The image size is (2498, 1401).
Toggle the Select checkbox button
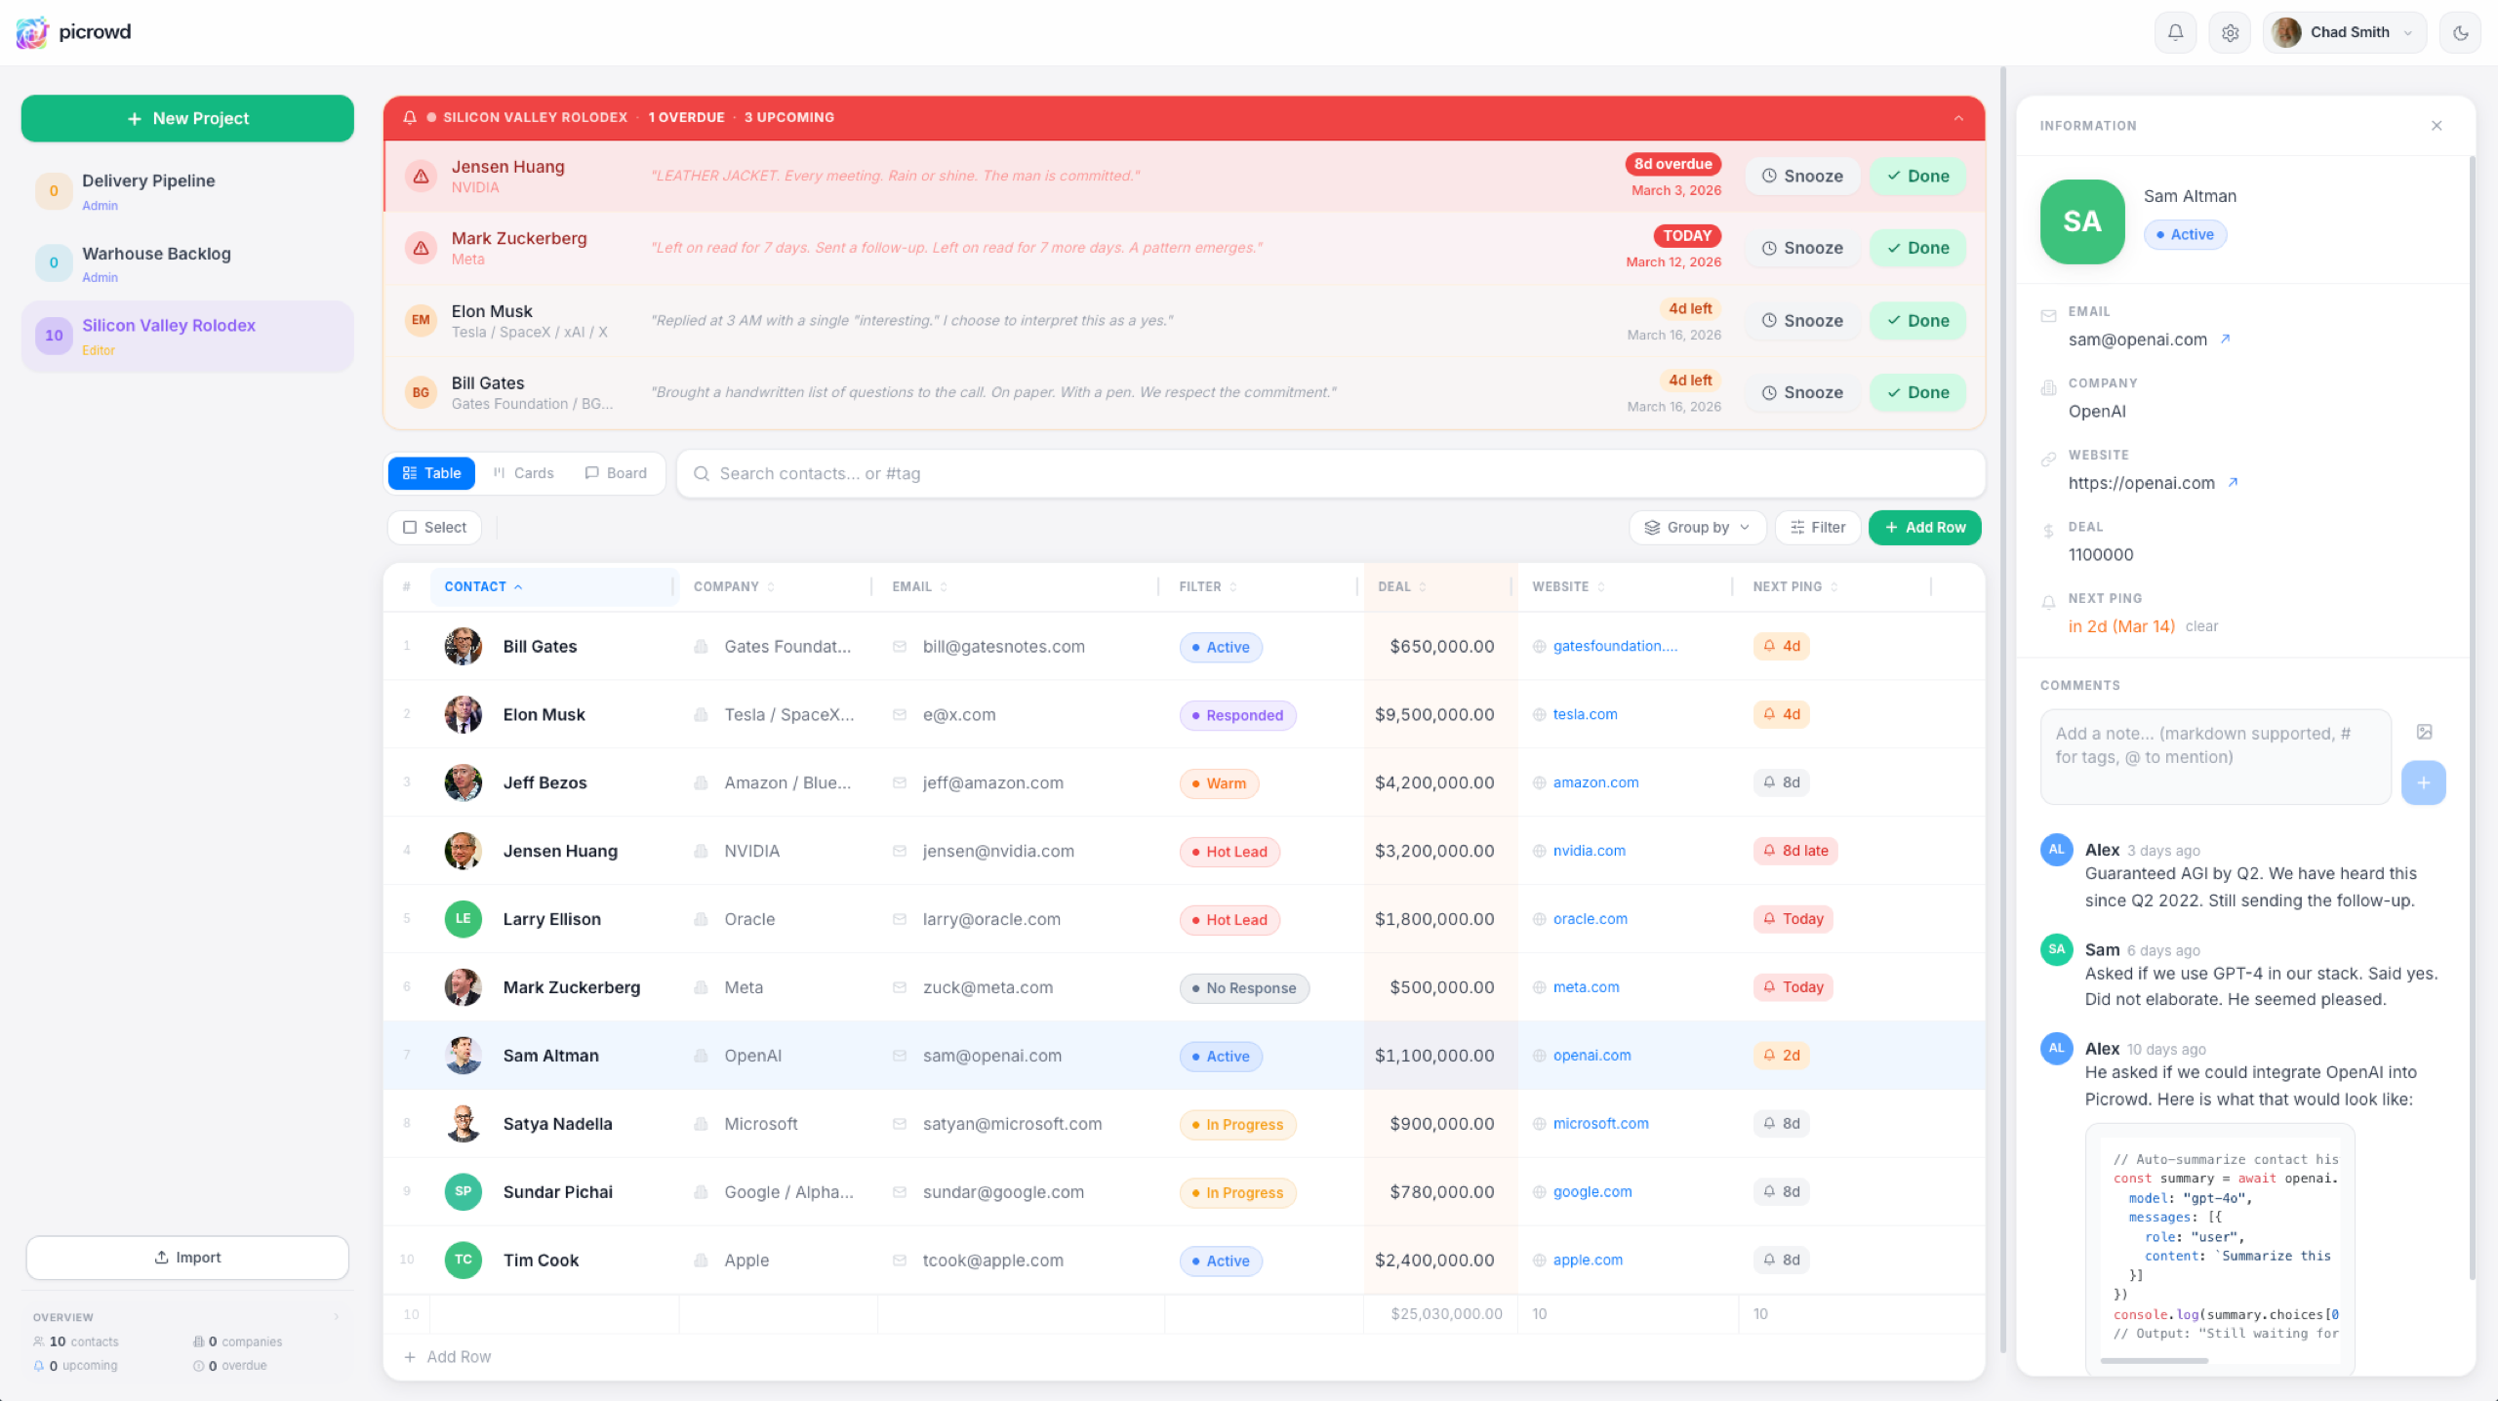[434, 527]
